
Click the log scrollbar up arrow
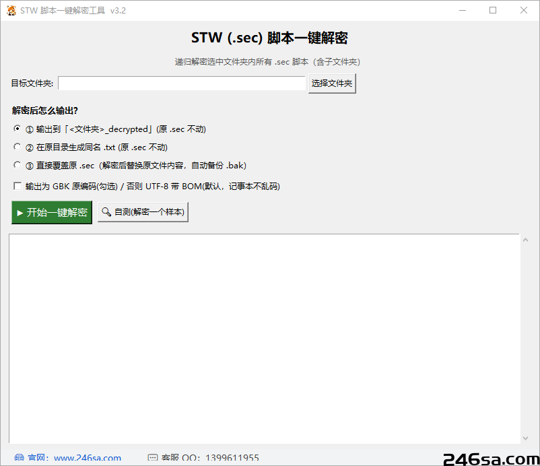click(526, 240)
